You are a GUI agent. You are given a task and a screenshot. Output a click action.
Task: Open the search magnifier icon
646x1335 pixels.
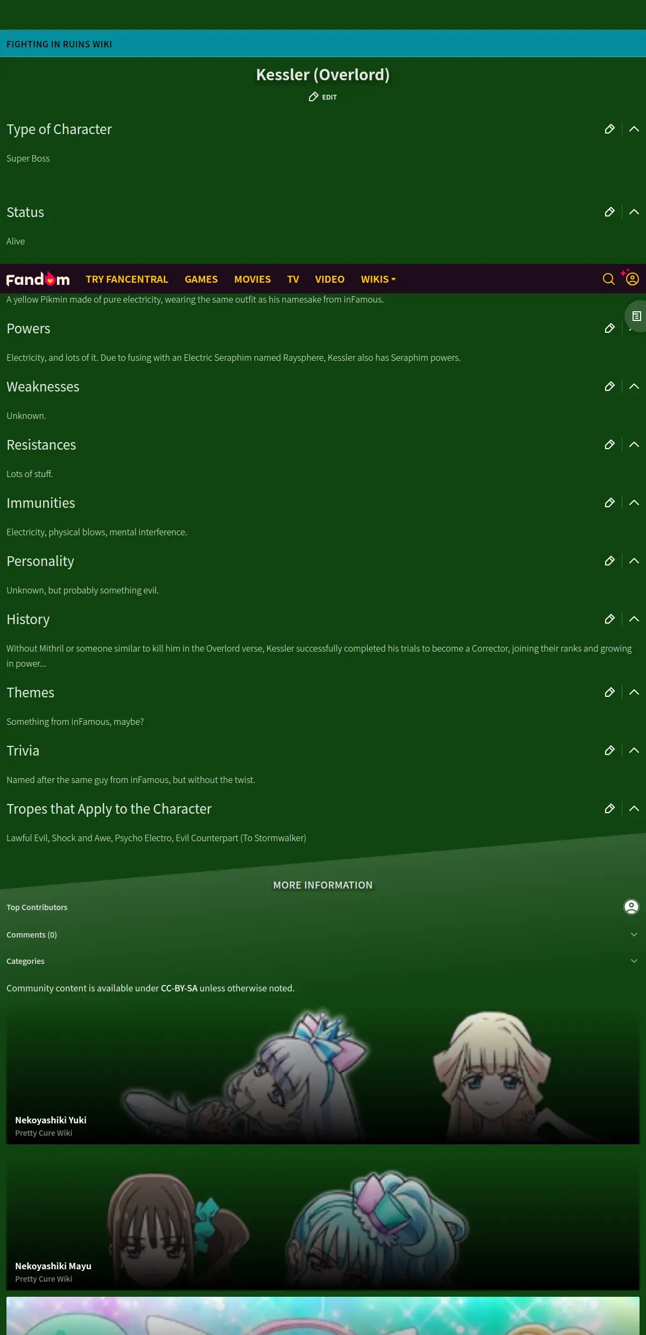pos(608,279)
